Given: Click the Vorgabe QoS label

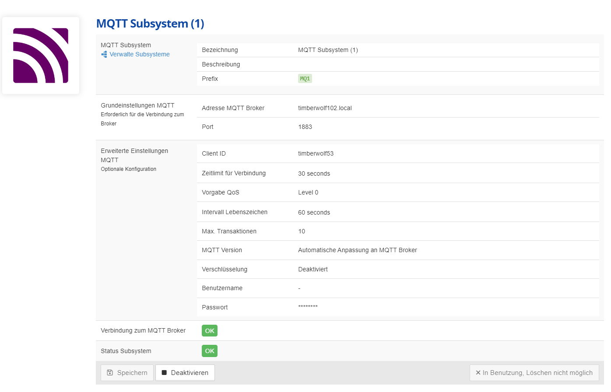Looking at the screenshot, I should (x=220, y=192).
